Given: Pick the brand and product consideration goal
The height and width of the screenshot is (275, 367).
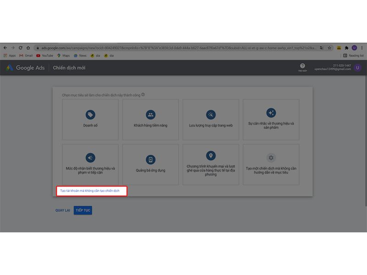Looking at the screenshot, I should (271, 113).
